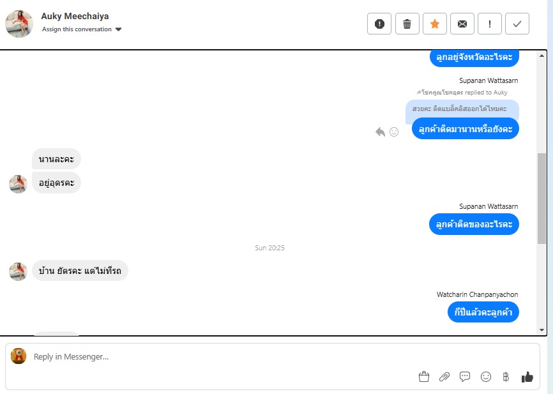Screen dimensions: 553x394
Task: Click the chat scrollbar down arrow
Action: pyautogui.click(x=542, y=330)
